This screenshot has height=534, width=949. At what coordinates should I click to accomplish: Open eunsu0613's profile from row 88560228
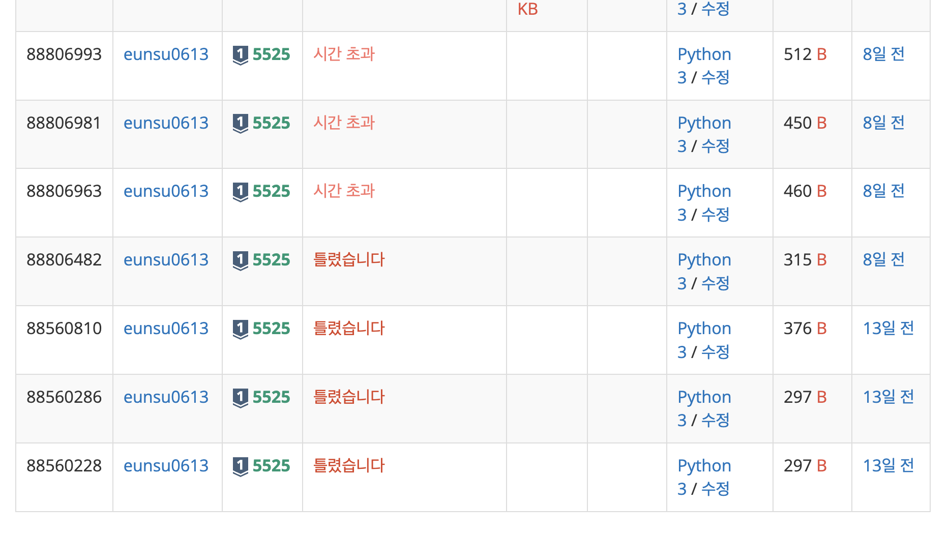(x=166, y=465)
